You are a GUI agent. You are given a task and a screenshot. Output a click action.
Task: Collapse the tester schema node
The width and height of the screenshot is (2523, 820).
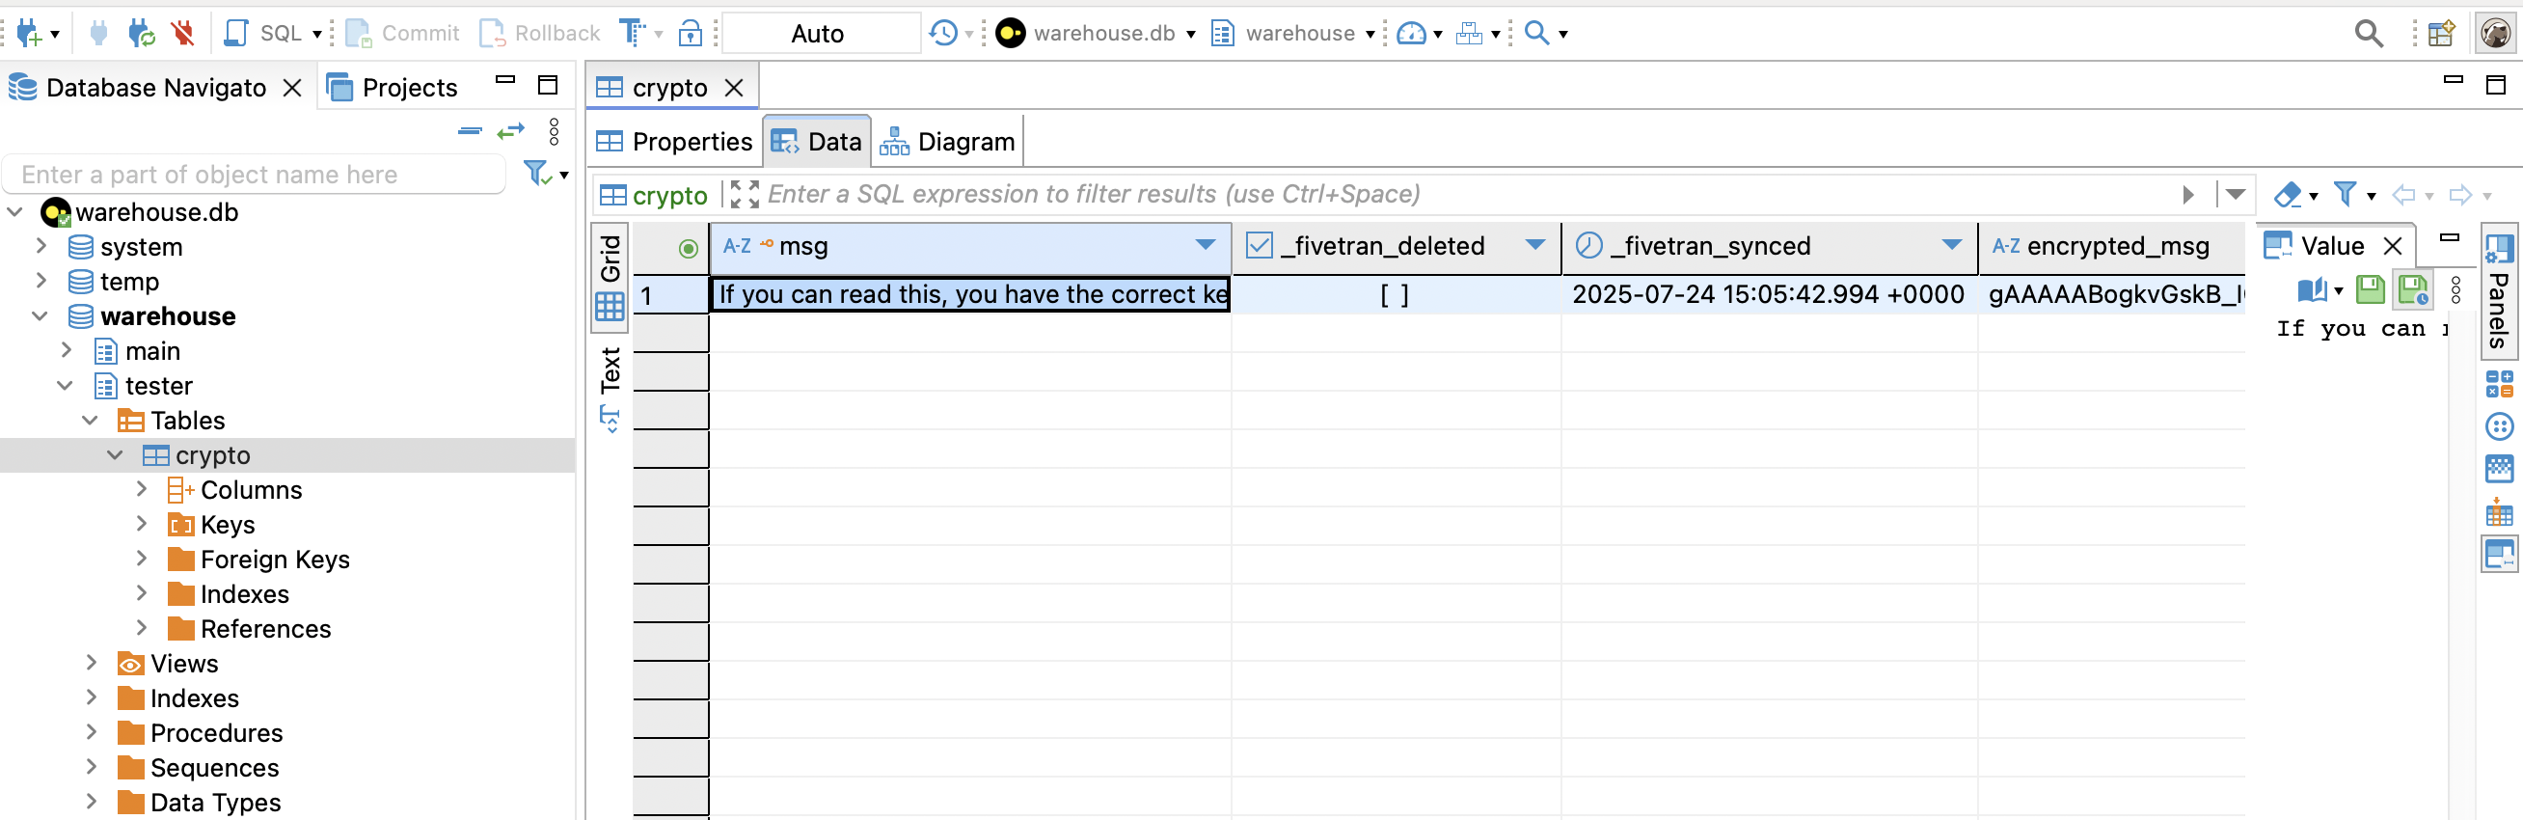(x=66, y=385)
